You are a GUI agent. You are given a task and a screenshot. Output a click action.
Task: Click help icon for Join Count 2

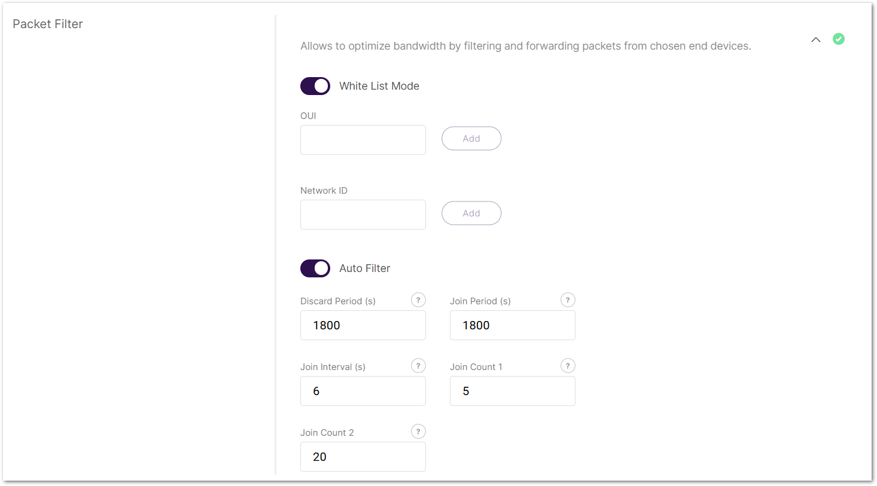[x=418, y=432]
